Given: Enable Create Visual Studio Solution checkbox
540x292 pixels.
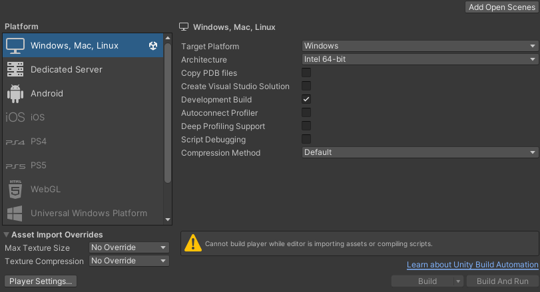Looking at the screenshot, I should coord(306,86).
